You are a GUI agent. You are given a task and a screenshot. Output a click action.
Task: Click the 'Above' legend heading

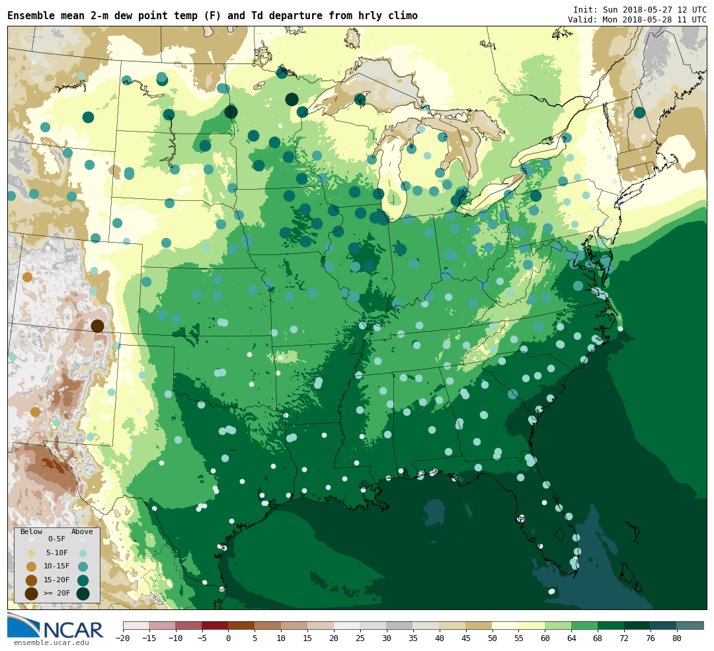[x=82, y=531]
